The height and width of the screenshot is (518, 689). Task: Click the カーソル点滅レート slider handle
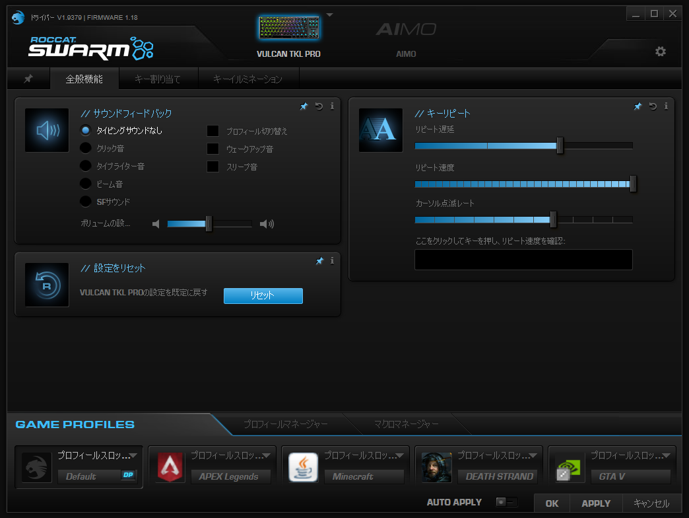click(553, 219)
